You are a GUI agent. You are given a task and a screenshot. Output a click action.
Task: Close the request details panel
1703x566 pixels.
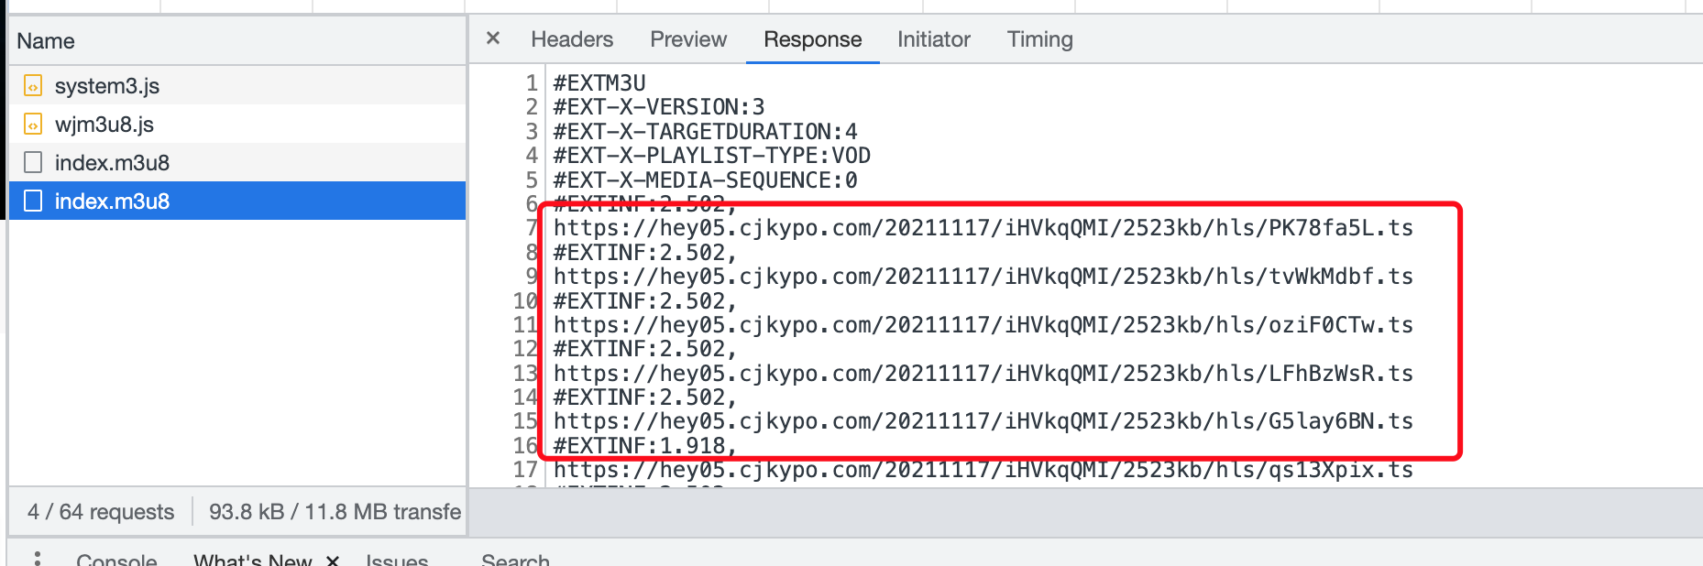coord(493,38)
